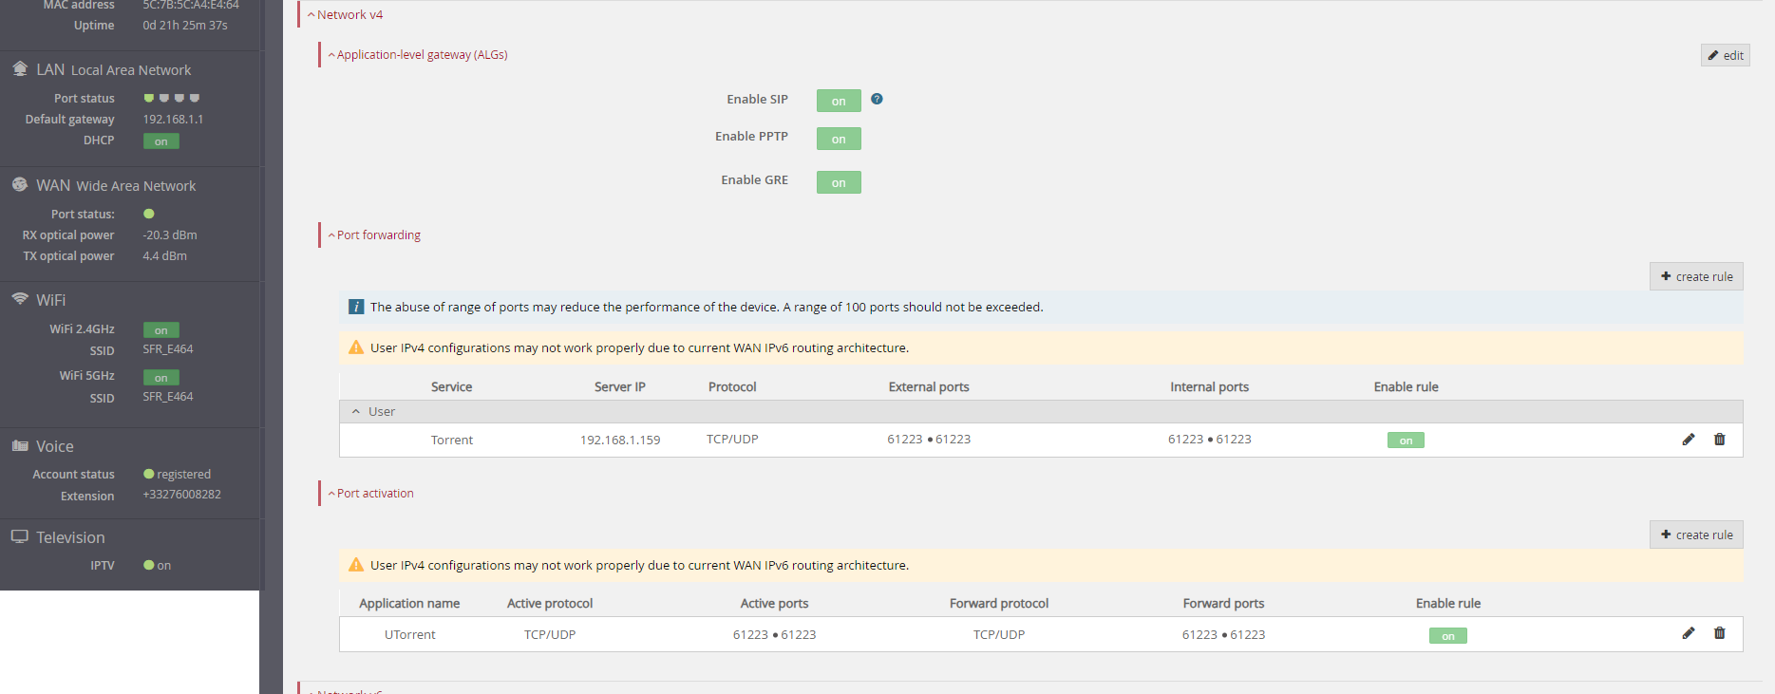
Task: Collapse the User rules group
Action: pyautogui.click(x=356, y=412)
